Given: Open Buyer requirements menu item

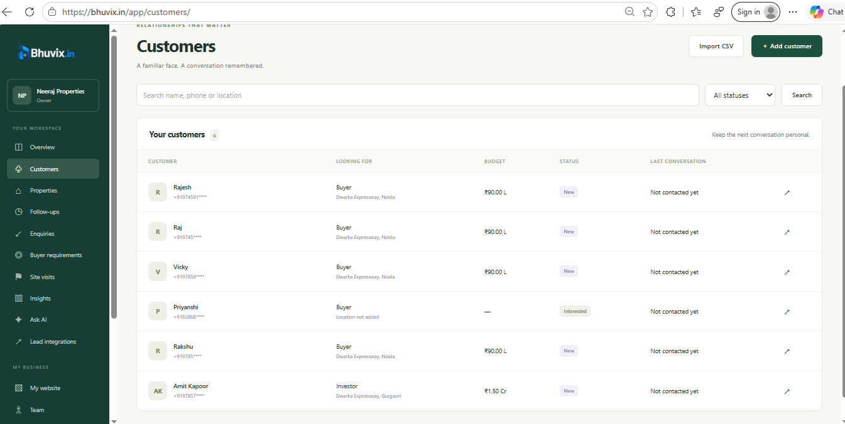Looking at the screenshot, I should click(53, 255).
